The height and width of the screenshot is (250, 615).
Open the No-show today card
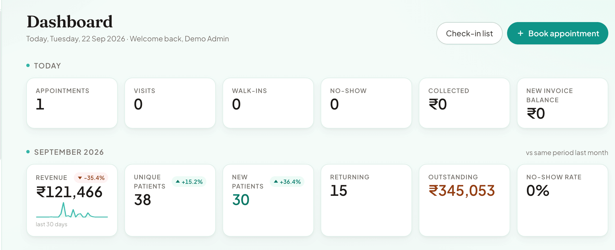pos(366,103)
